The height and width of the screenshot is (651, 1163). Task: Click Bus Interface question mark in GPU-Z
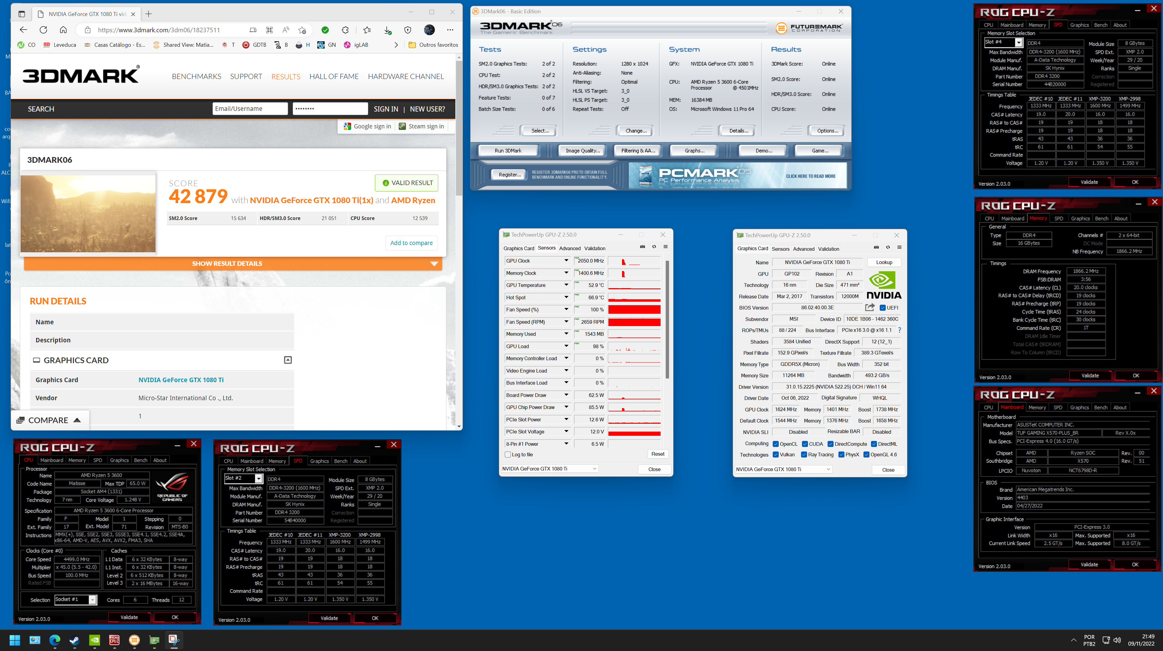tap(899, 330)
